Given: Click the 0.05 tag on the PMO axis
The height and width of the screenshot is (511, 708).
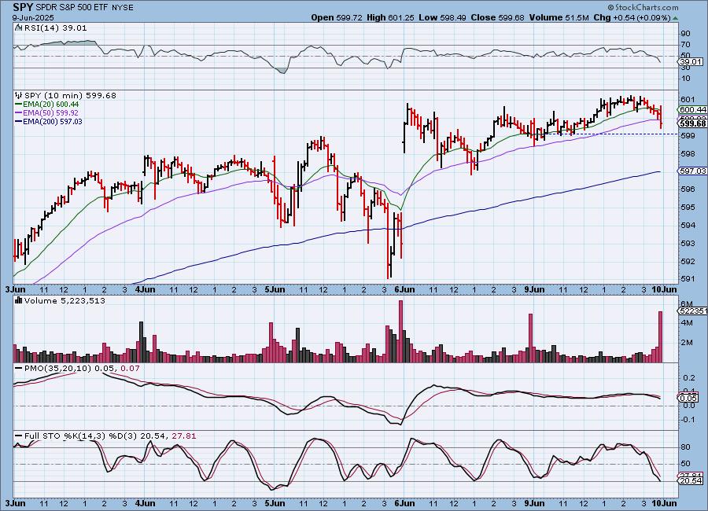Looking at the screenshot, I should pyautogui.click(x=688, y=398).
